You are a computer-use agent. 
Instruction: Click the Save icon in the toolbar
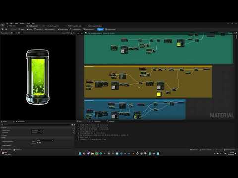coord(2,29)
